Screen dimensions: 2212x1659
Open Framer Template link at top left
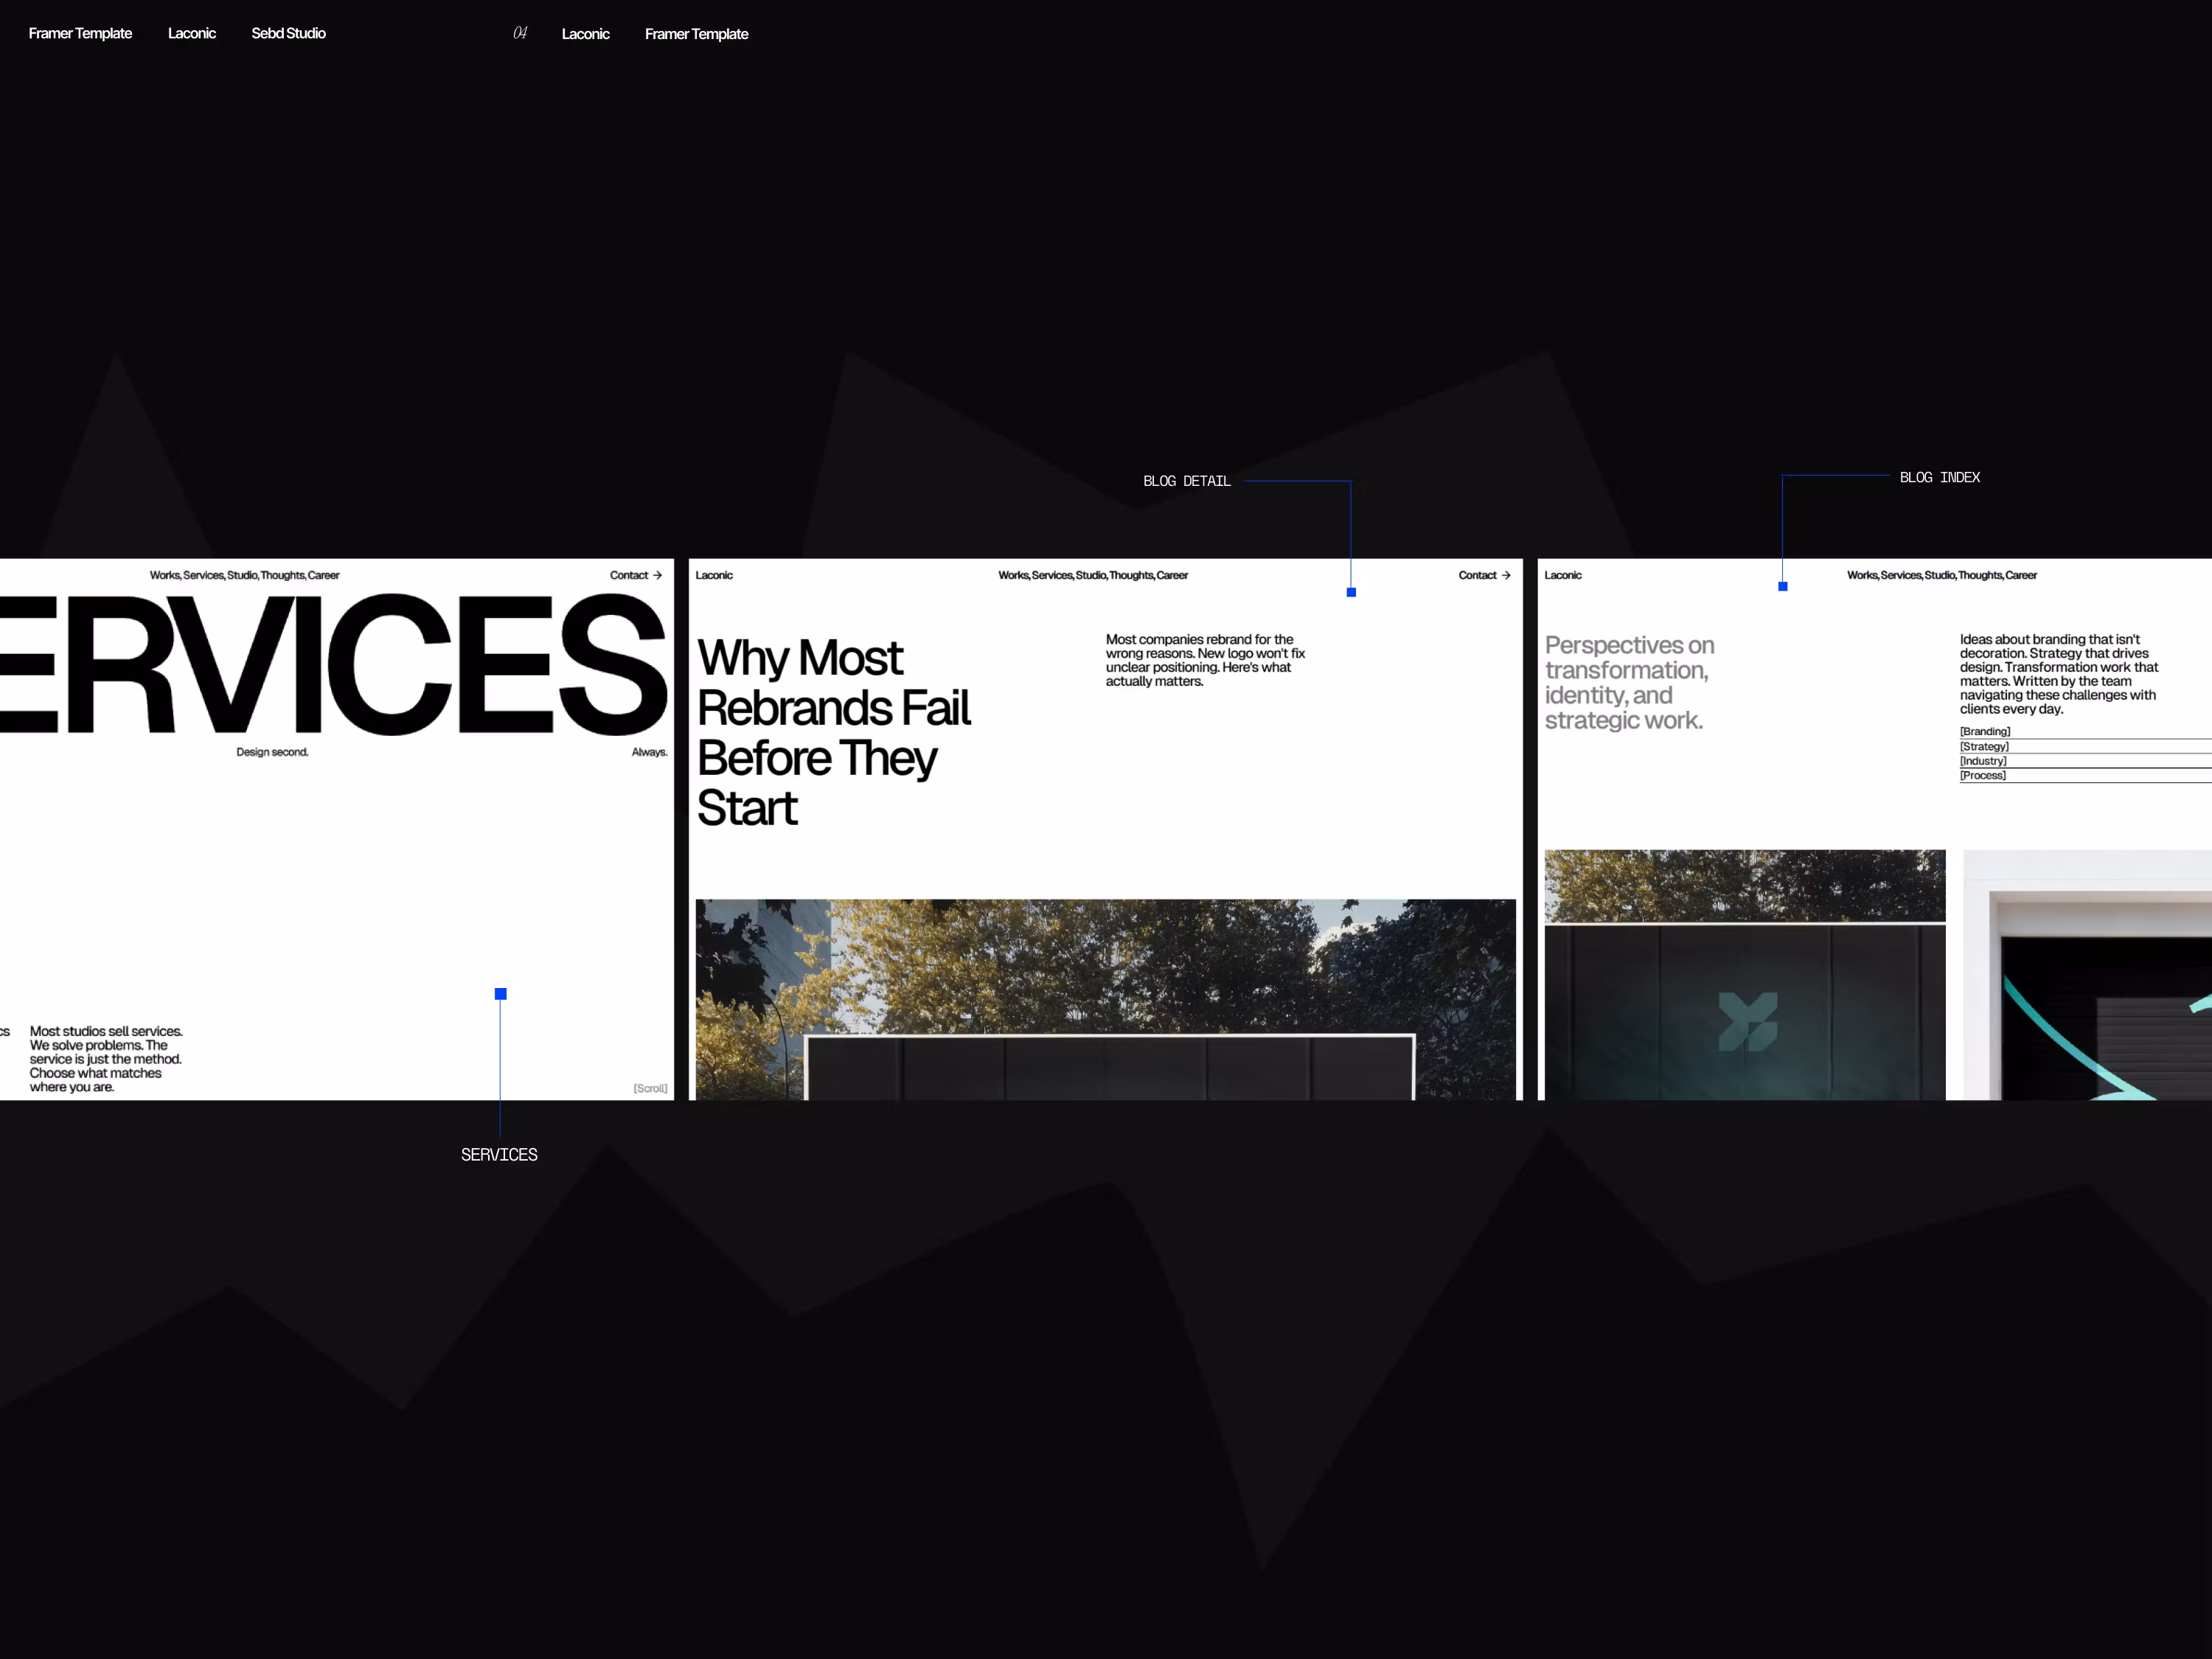80,33
